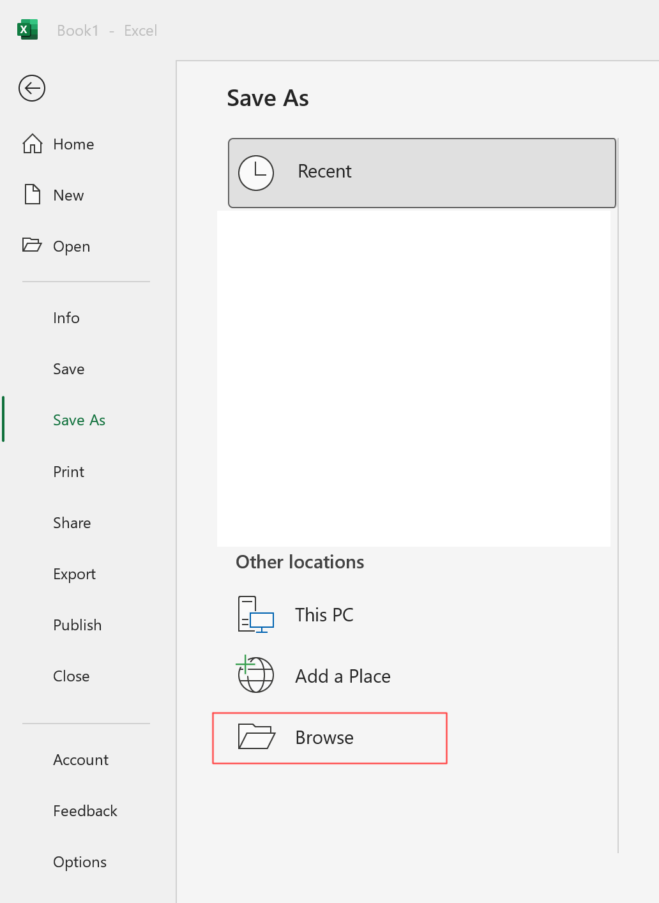Click the This PC computer icon
659x903 pixels.
[256, 614]
